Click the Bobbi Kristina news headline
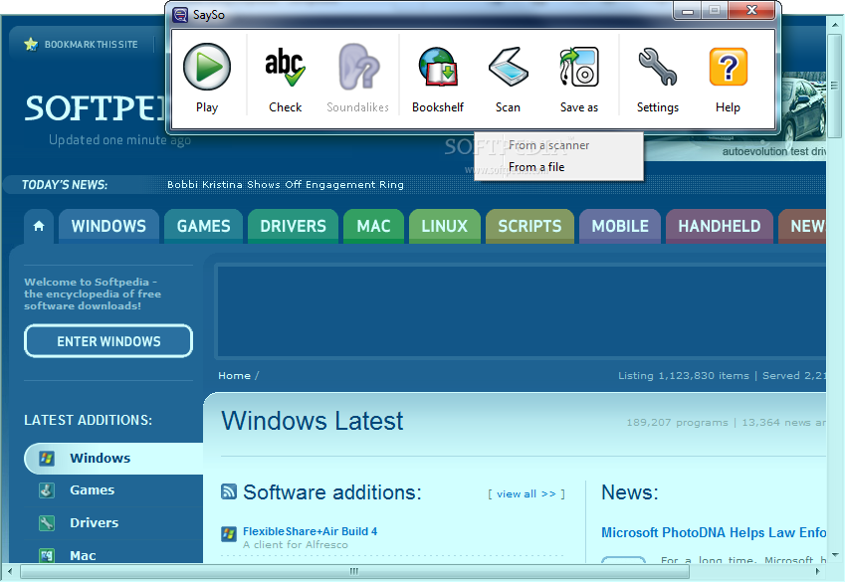The height and width of the screenshot is (582, 845). coord(285,184)
